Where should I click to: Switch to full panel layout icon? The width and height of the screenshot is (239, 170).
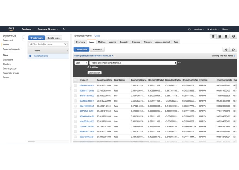click(226, 36)
